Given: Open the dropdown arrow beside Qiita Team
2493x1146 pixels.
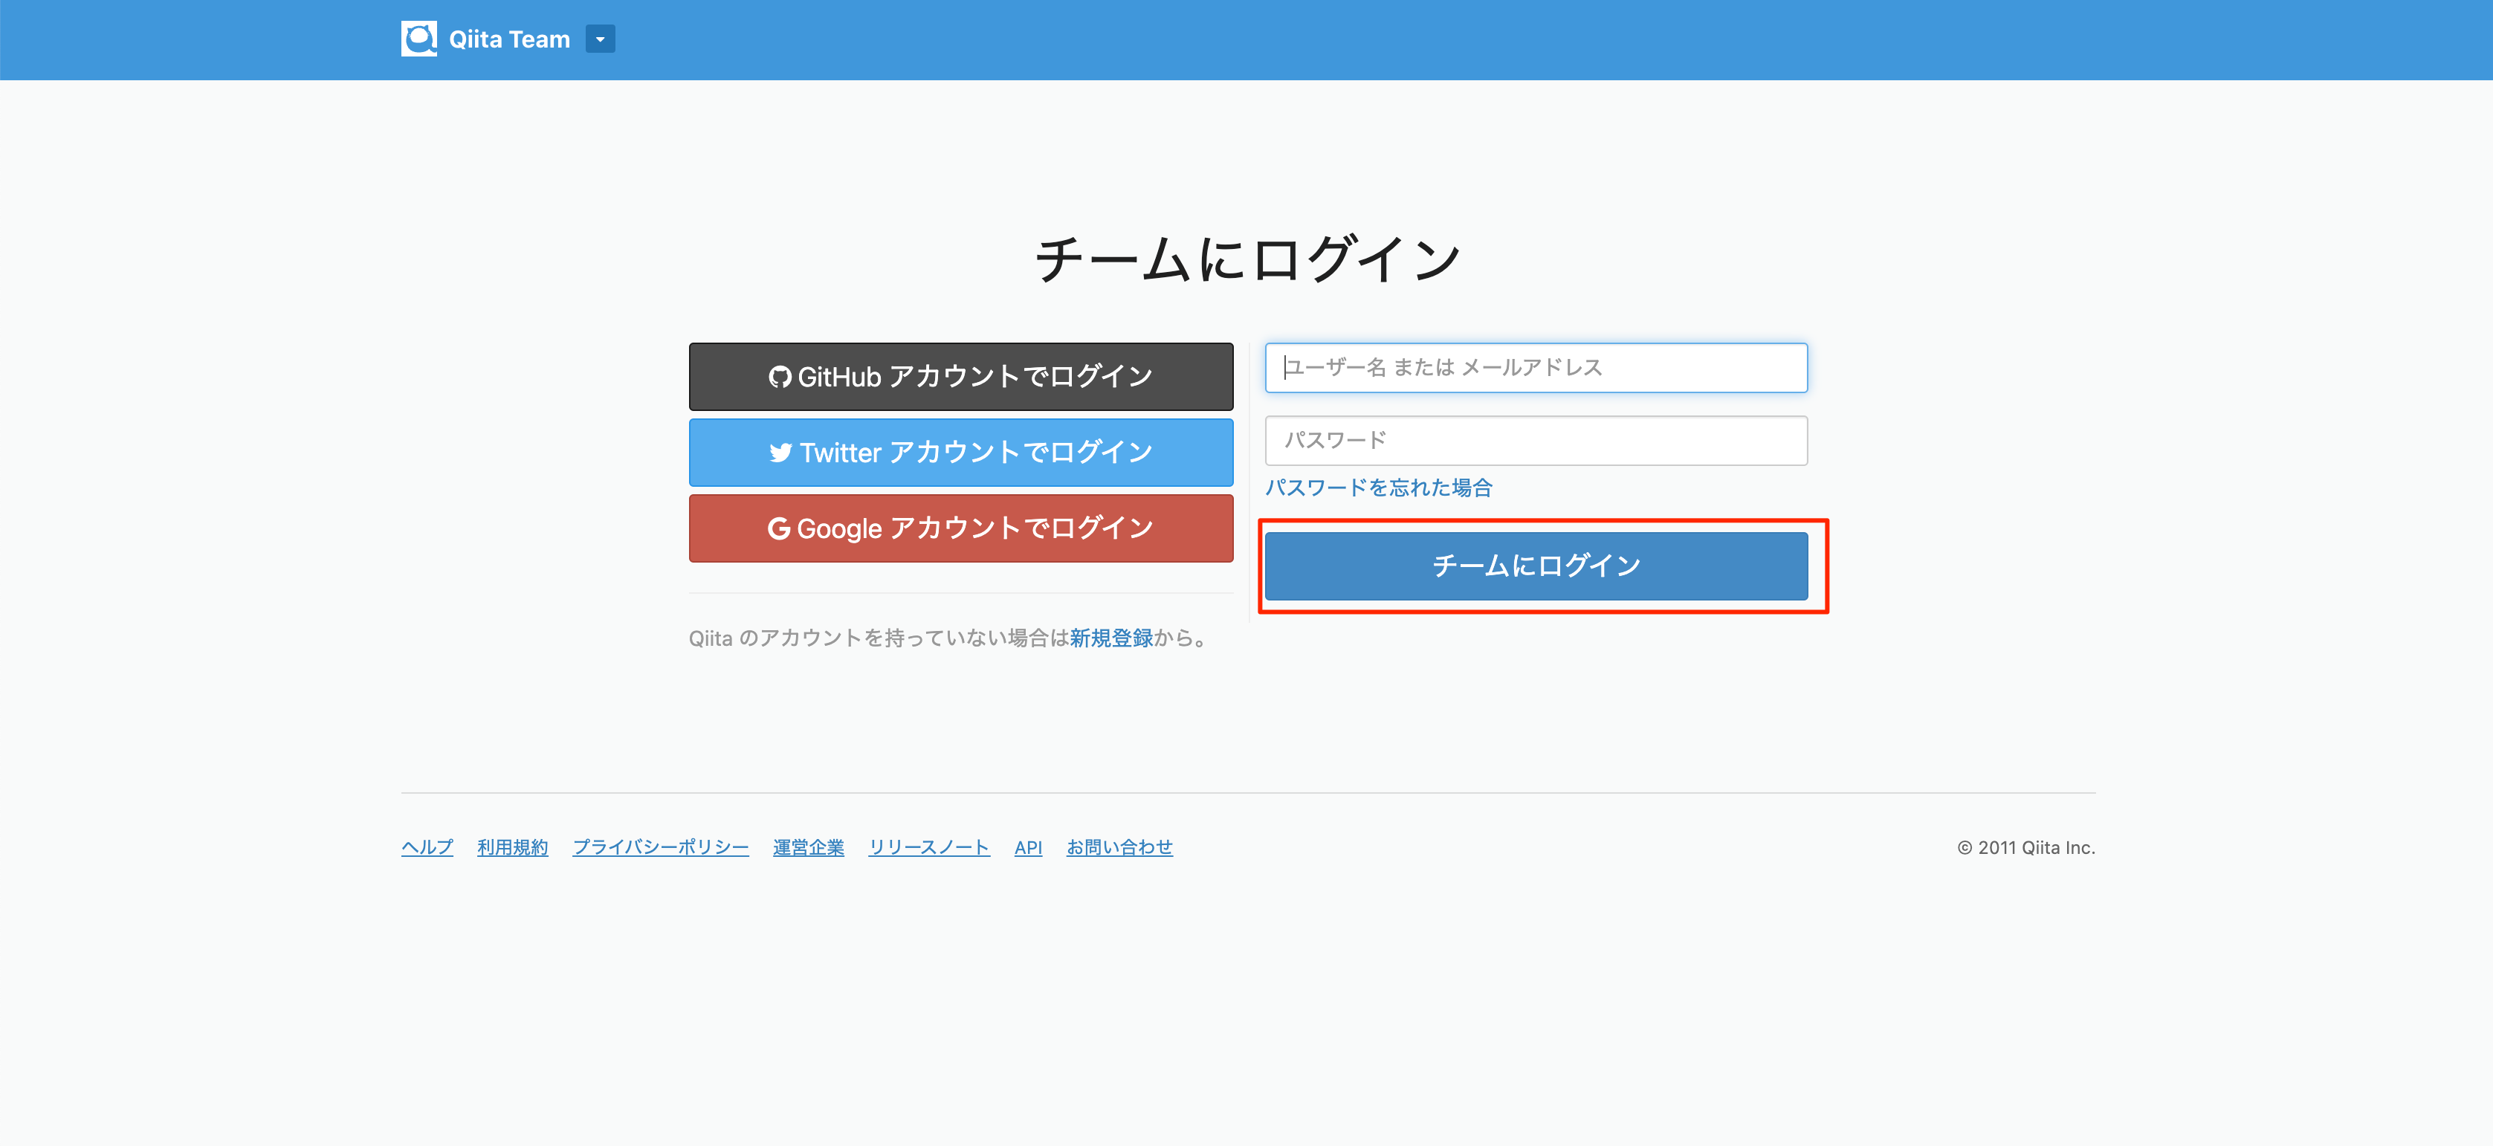Looking at the screenshot, I should [x=600, y=39].
